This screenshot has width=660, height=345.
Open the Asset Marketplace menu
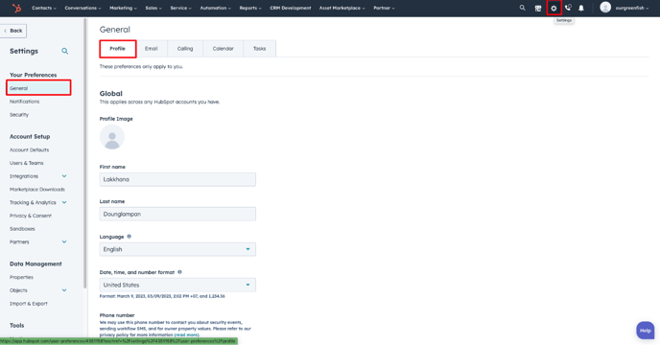[x=342, y=8]
